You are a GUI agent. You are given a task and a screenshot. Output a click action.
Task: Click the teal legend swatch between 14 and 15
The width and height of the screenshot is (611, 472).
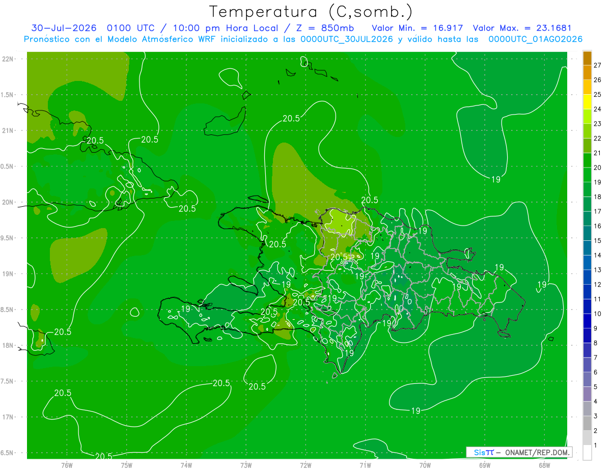click(587, 248)
